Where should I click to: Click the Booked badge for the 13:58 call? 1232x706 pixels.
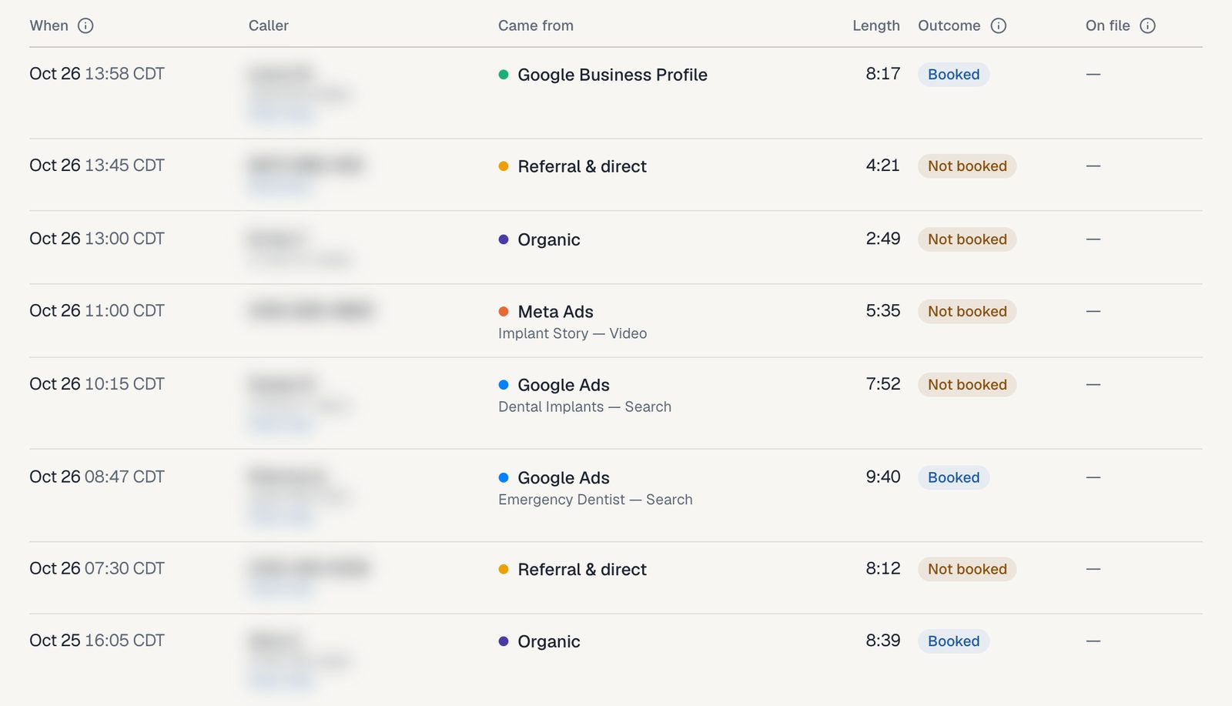[x=953, y=75]
